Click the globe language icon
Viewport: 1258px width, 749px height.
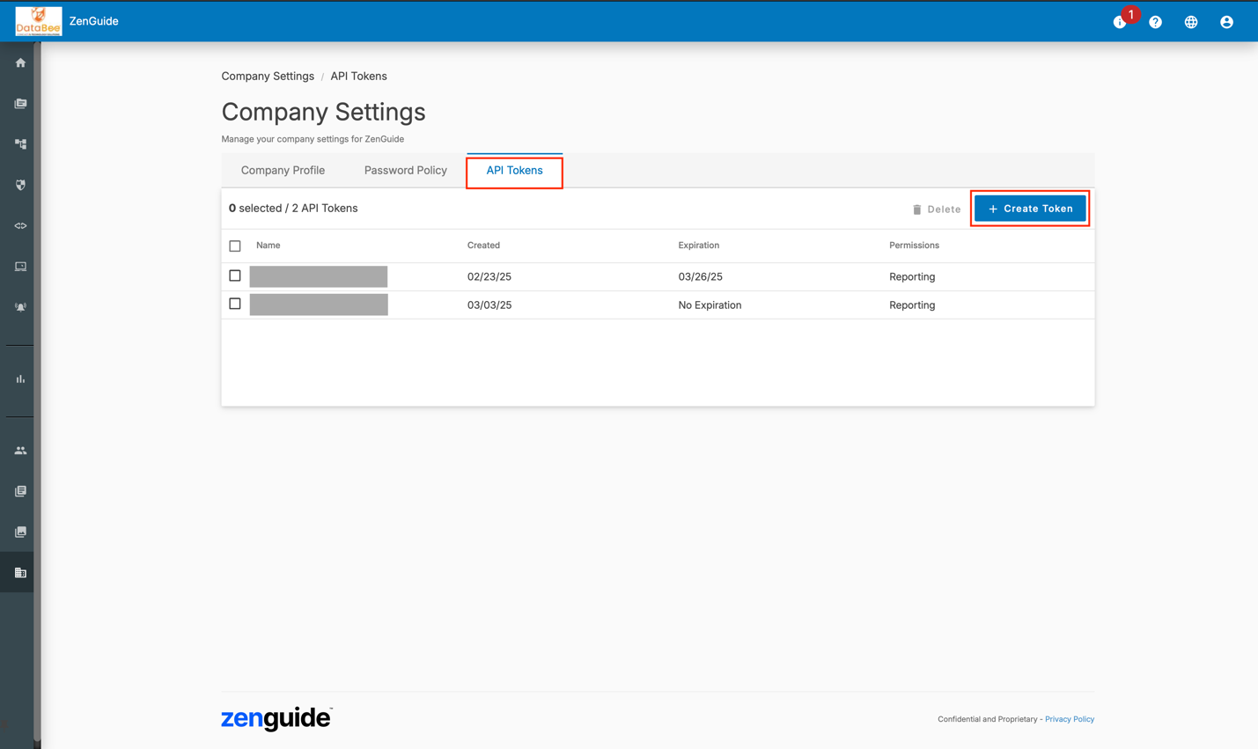point(1190,22)
